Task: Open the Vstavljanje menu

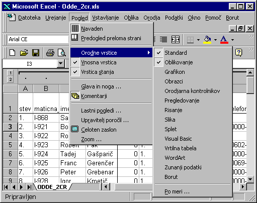Action: point(106,18)
